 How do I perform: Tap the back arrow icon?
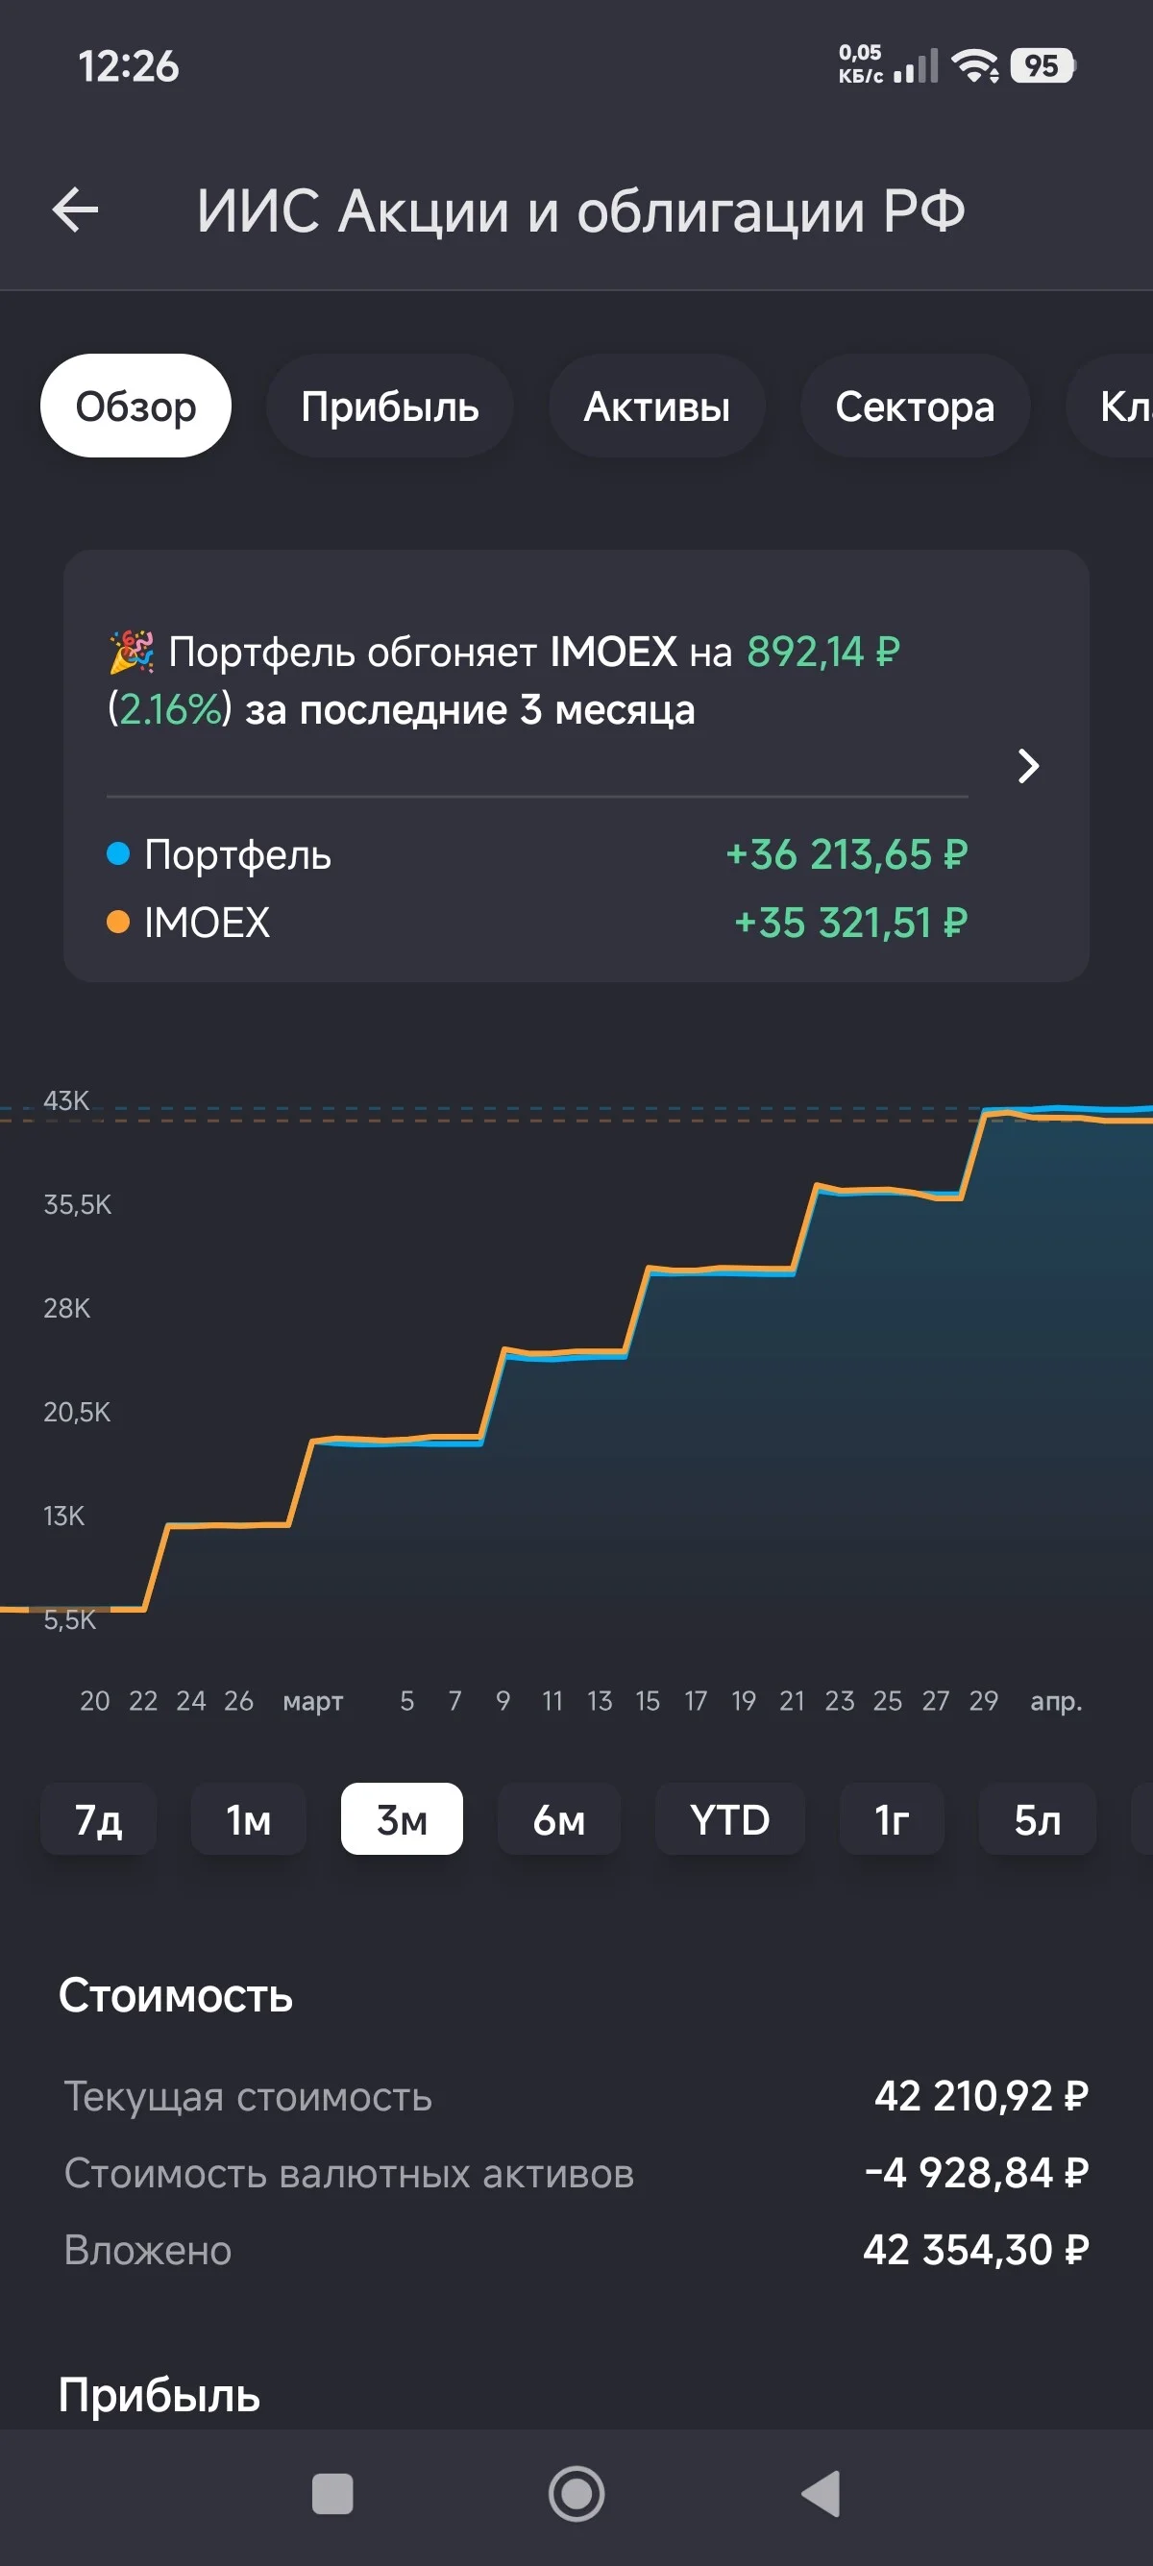[75, 210]
